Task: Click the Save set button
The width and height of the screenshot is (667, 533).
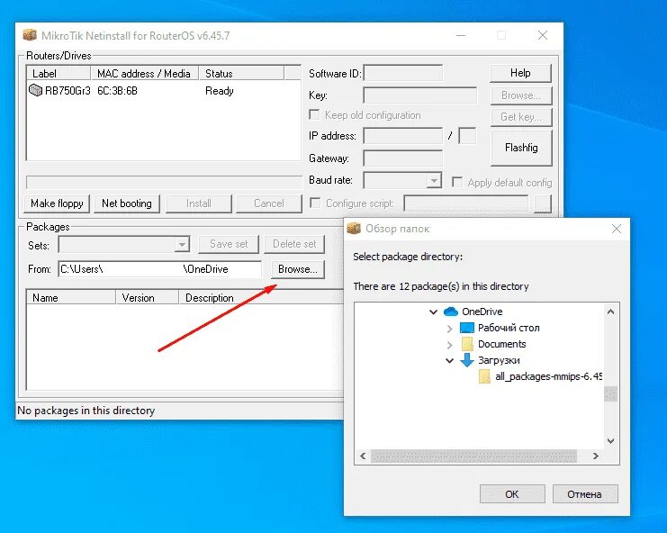Action: [x=229, y=244]
